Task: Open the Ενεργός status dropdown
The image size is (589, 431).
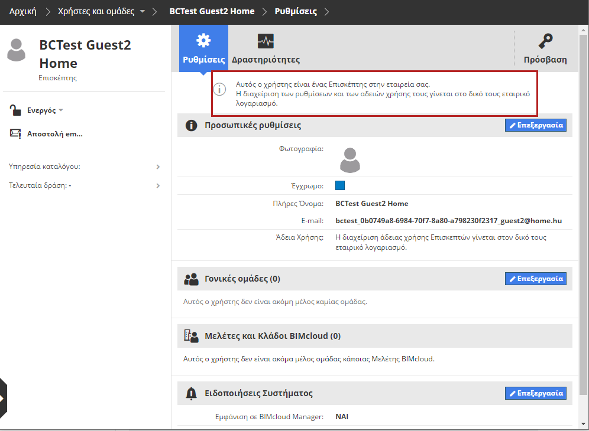Action: pos(60,110)
